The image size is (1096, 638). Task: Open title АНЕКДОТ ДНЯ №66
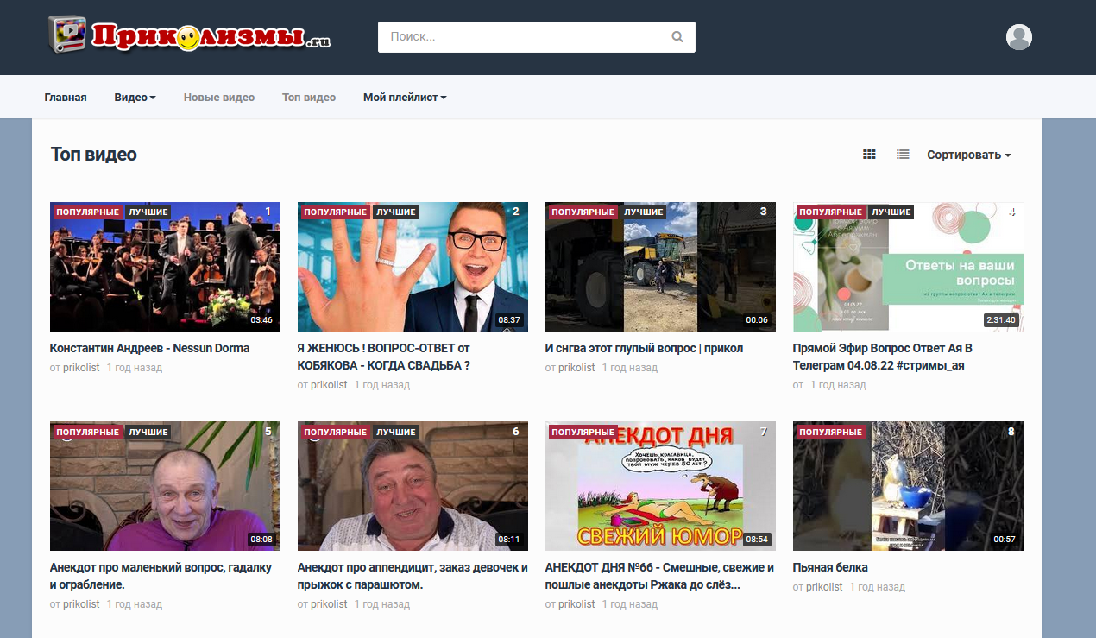click(659, 576)
